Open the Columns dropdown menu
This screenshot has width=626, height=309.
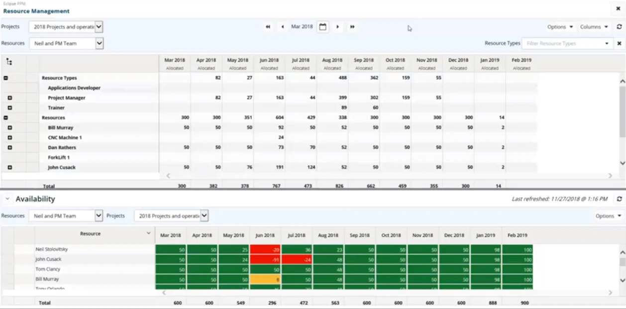click(593, 27)
